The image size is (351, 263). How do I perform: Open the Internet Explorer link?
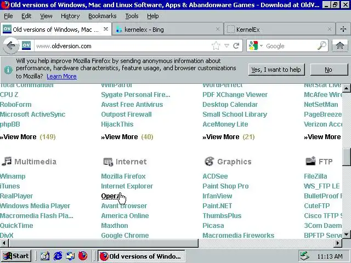coord(127,186)
